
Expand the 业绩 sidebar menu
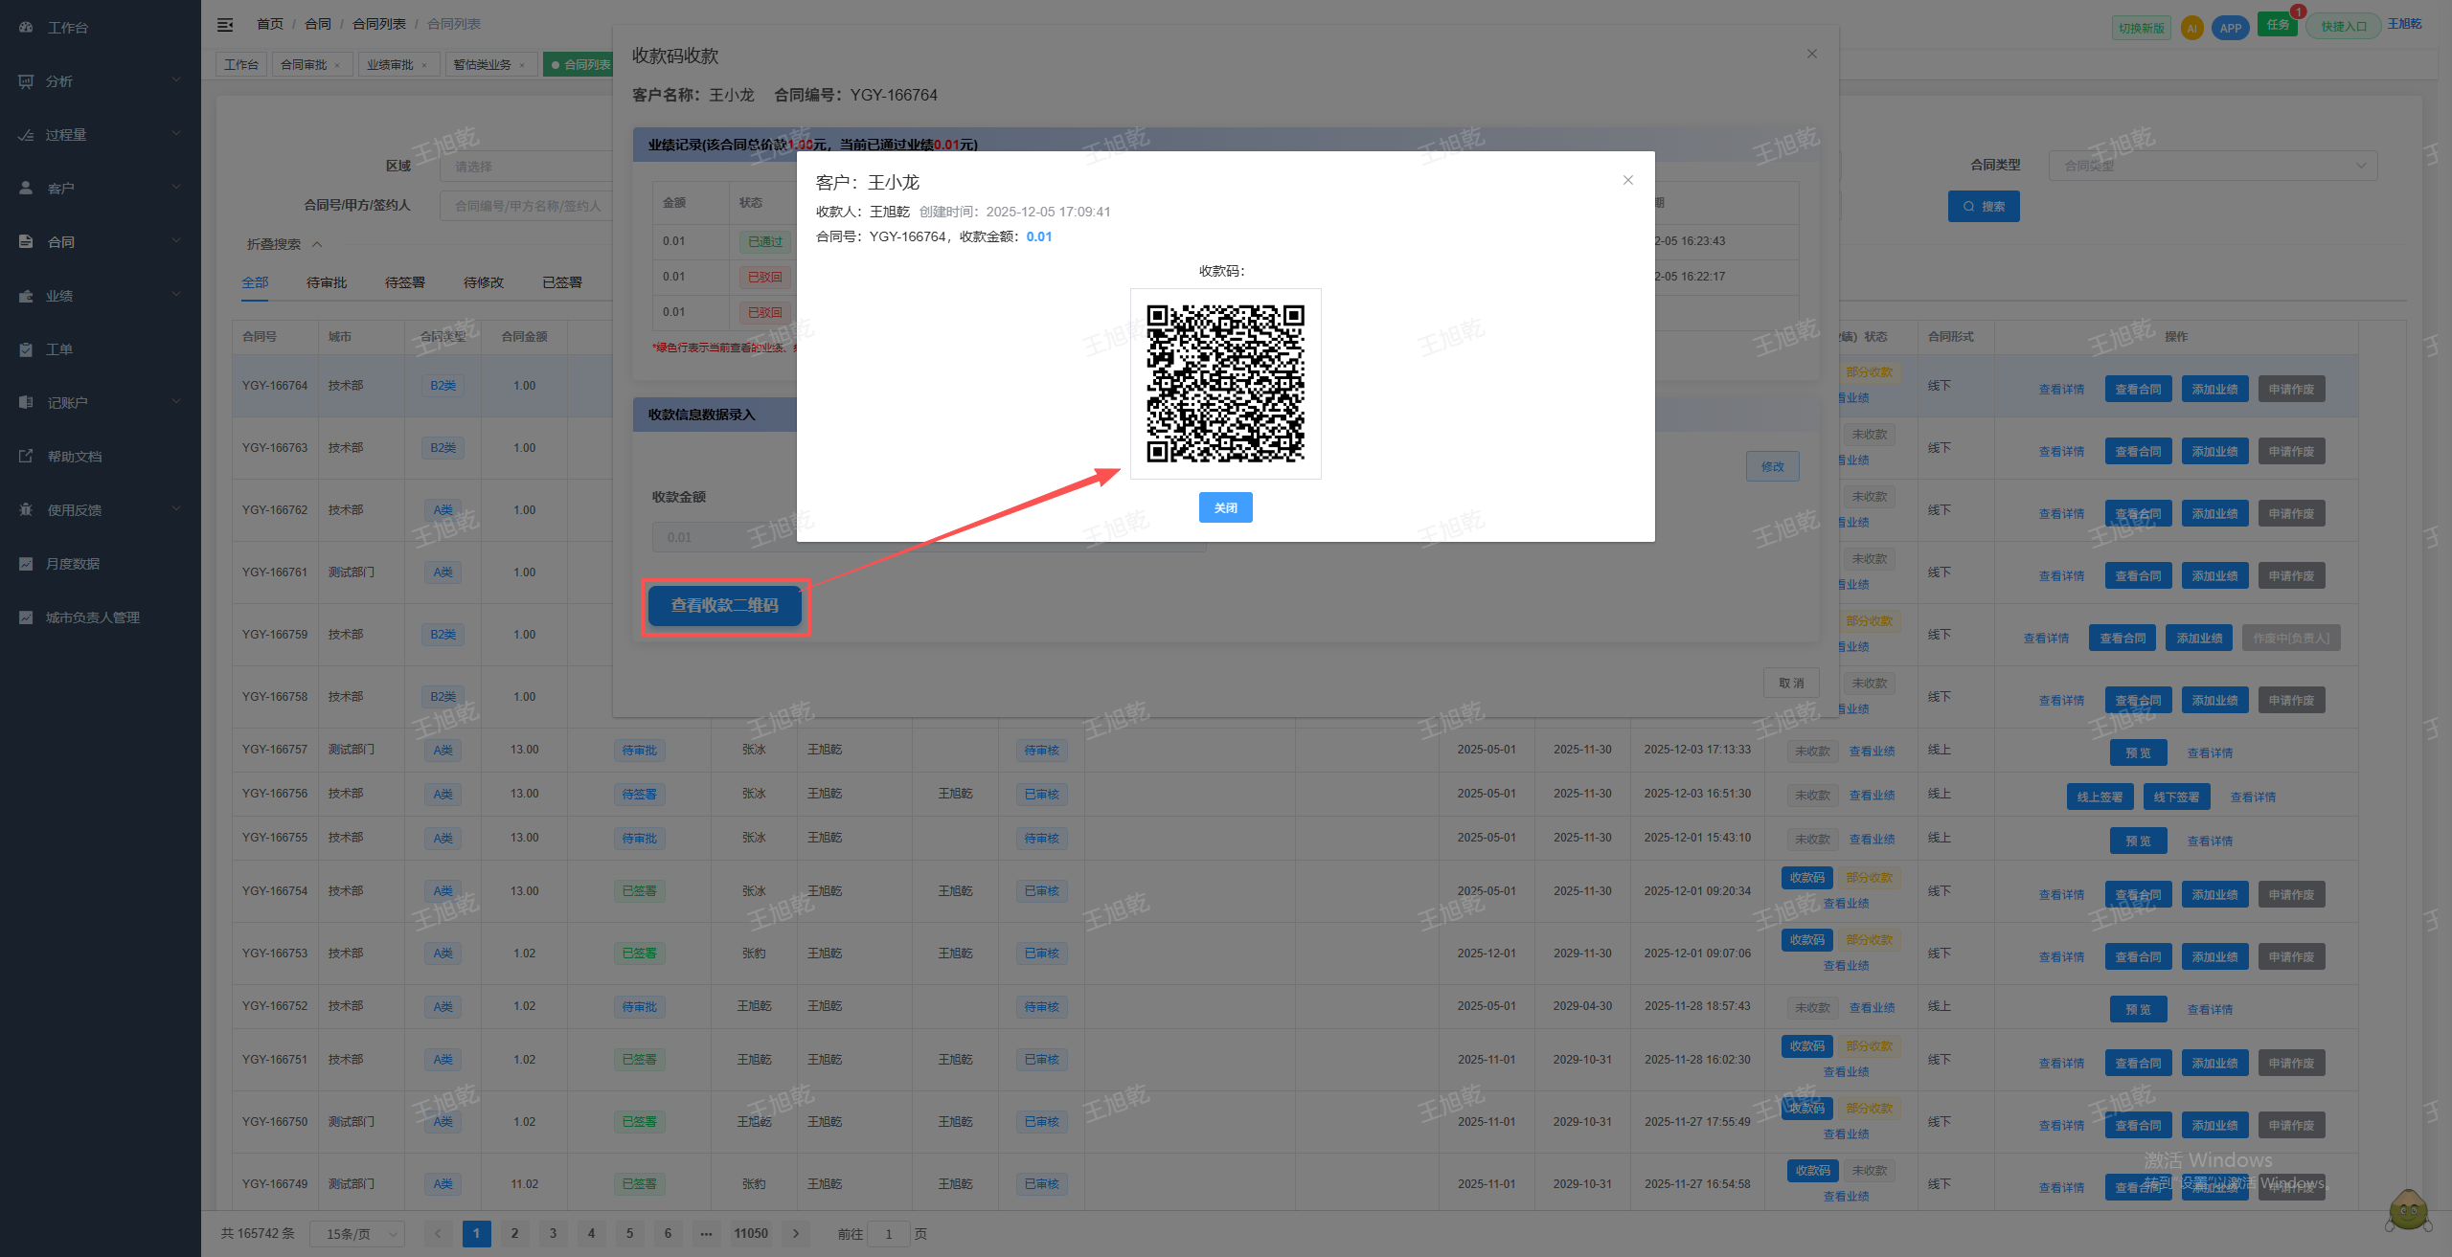pyautogui.click(x=101, y=296)
